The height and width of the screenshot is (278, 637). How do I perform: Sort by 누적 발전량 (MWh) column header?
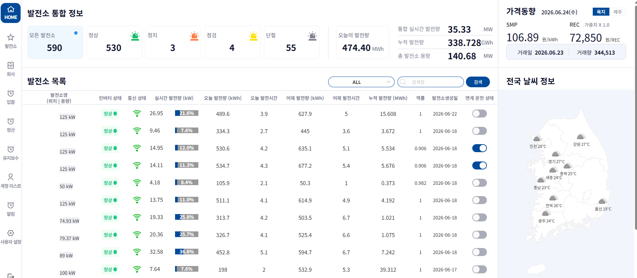(388, 98)
